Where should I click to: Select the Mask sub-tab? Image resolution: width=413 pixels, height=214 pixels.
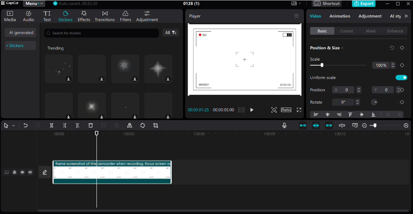(x=371, y=31)
